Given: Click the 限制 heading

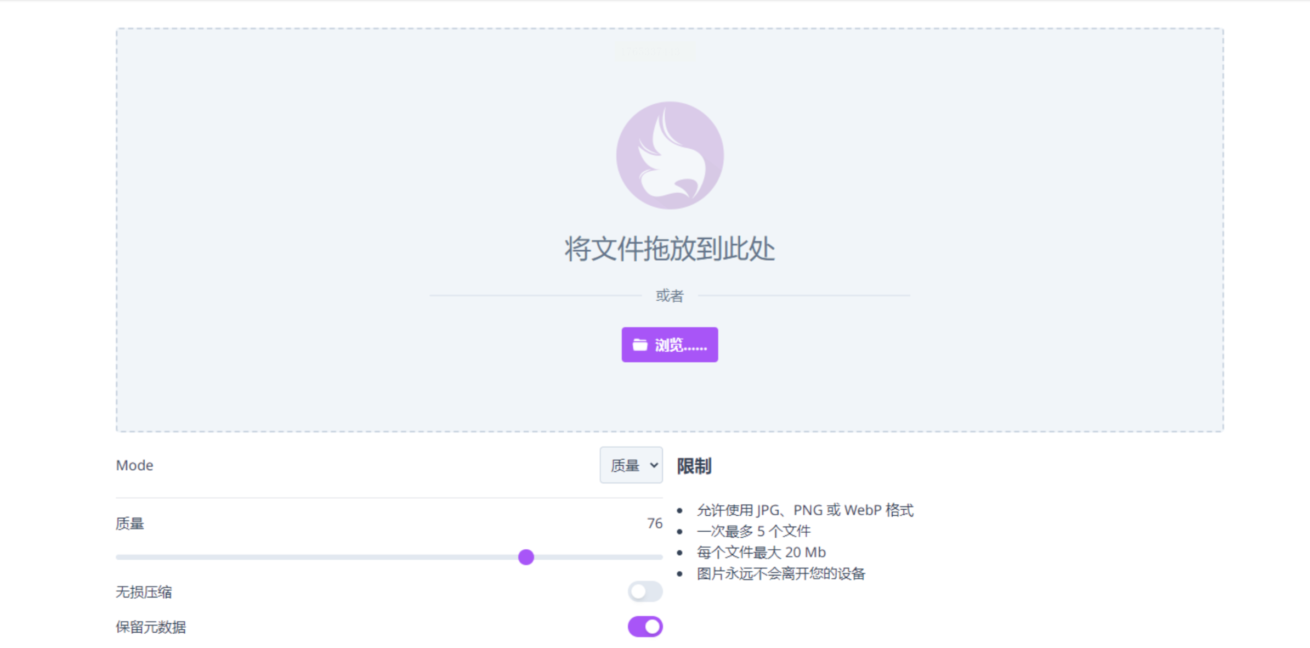Looking at the screenshot, I should [x=694, y=466].
